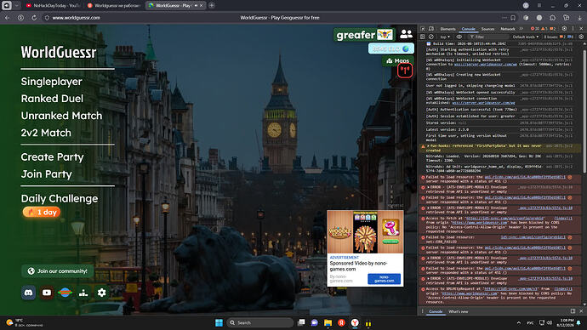Viewport: 587px width, 330px height.
Task: Open the friends list icon
Action: point(406,34)
